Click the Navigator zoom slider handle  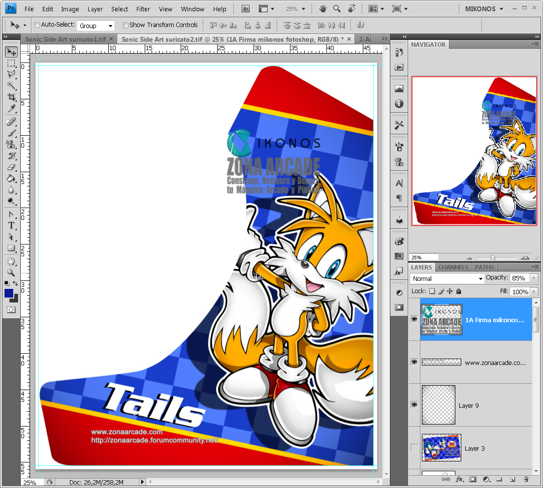[493, 258]
